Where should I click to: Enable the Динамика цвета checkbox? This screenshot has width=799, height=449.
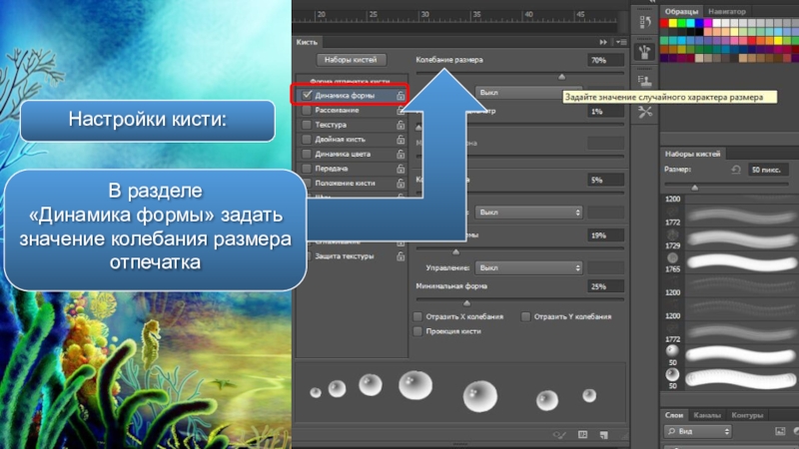coord(307,155)
